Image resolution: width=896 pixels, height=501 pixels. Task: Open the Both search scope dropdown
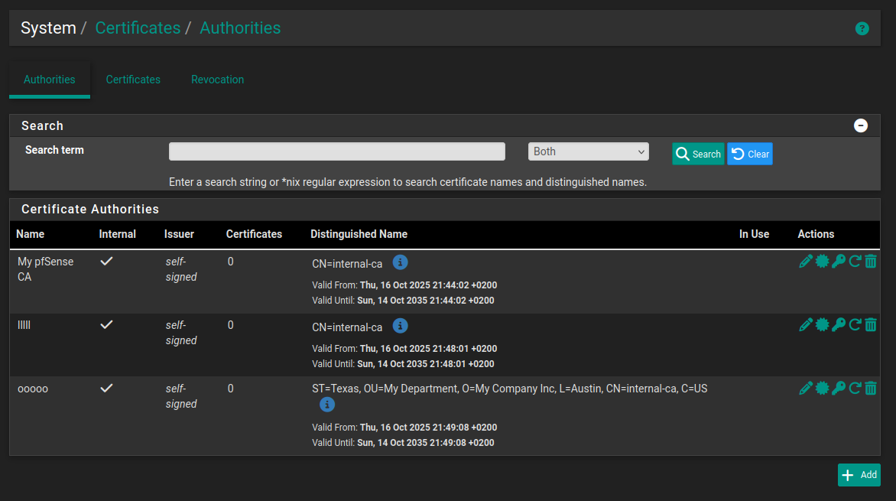[x=588, y=151]
